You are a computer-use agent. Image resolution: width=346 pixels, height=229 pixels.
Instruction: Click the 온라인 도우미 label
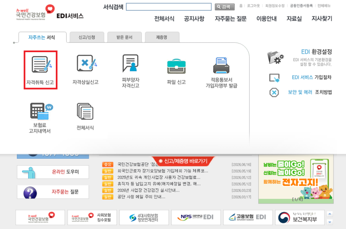65,172
